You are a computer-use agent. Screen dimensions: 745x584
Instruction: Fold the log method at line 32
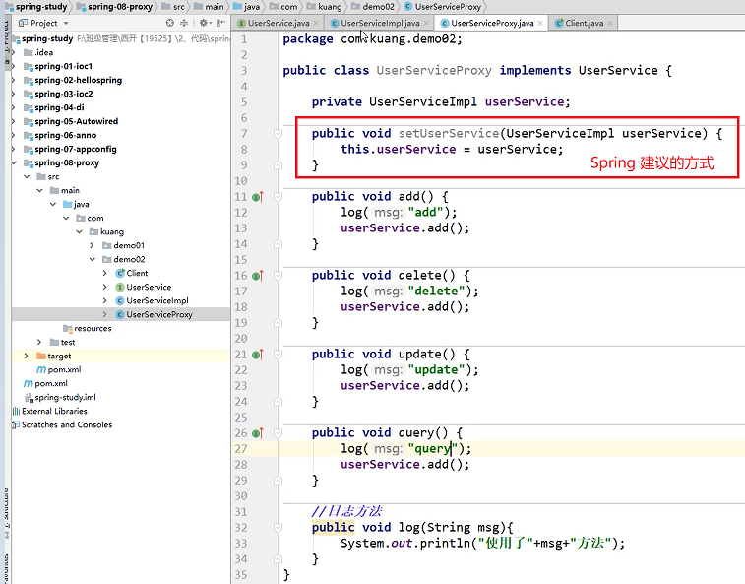[278, 528]
